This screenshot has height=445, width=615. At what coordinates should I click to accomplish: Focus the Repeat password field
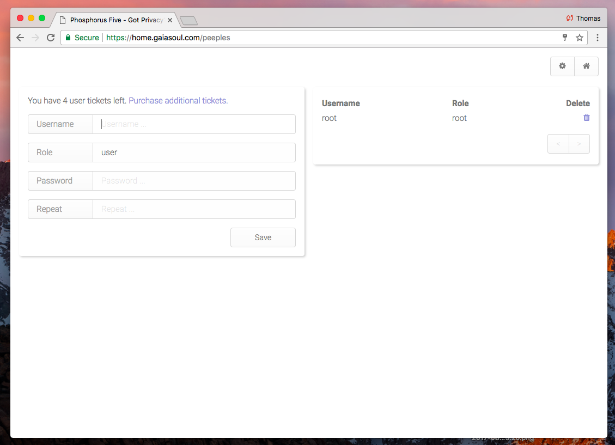pyautogui.click(x=194, y=209)
